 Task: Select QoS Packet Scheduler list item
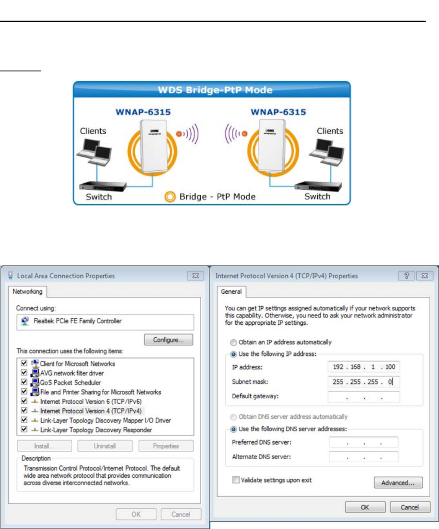[x=71, y=382]
